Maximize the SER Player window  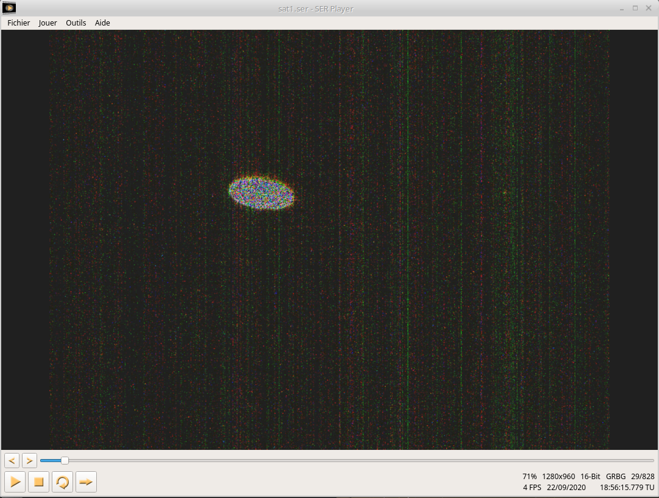pos(635,9)
